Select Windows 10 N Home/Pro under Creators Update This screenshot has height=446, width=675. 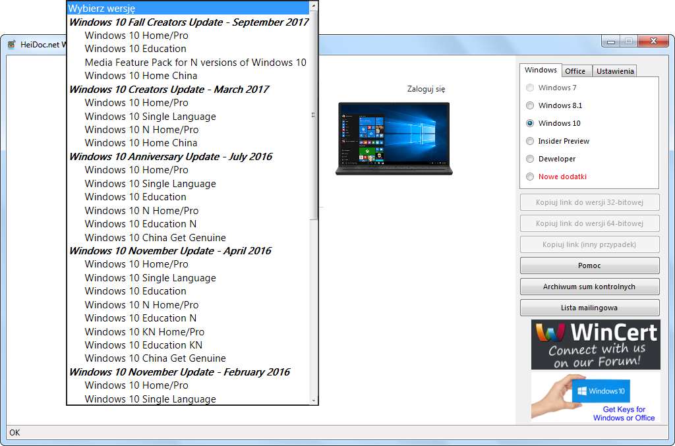(x=188, y=130)
